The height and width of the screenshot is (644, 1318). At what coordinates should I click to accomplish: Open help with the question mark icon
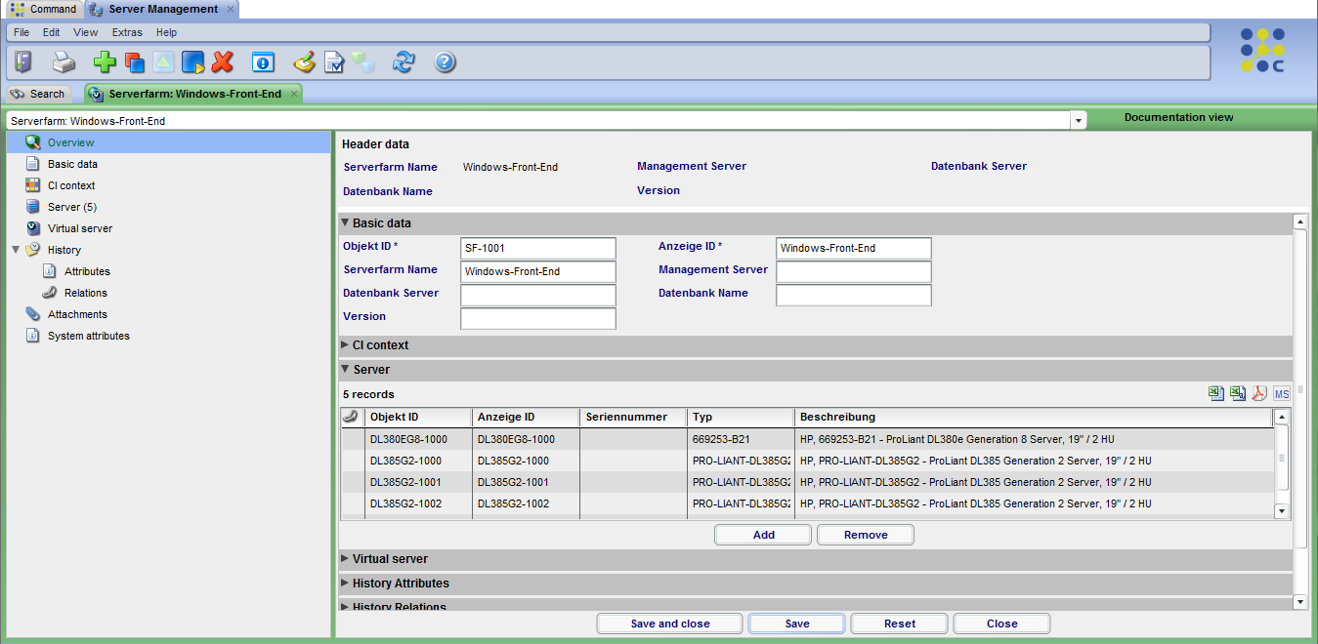pos(446,62)
